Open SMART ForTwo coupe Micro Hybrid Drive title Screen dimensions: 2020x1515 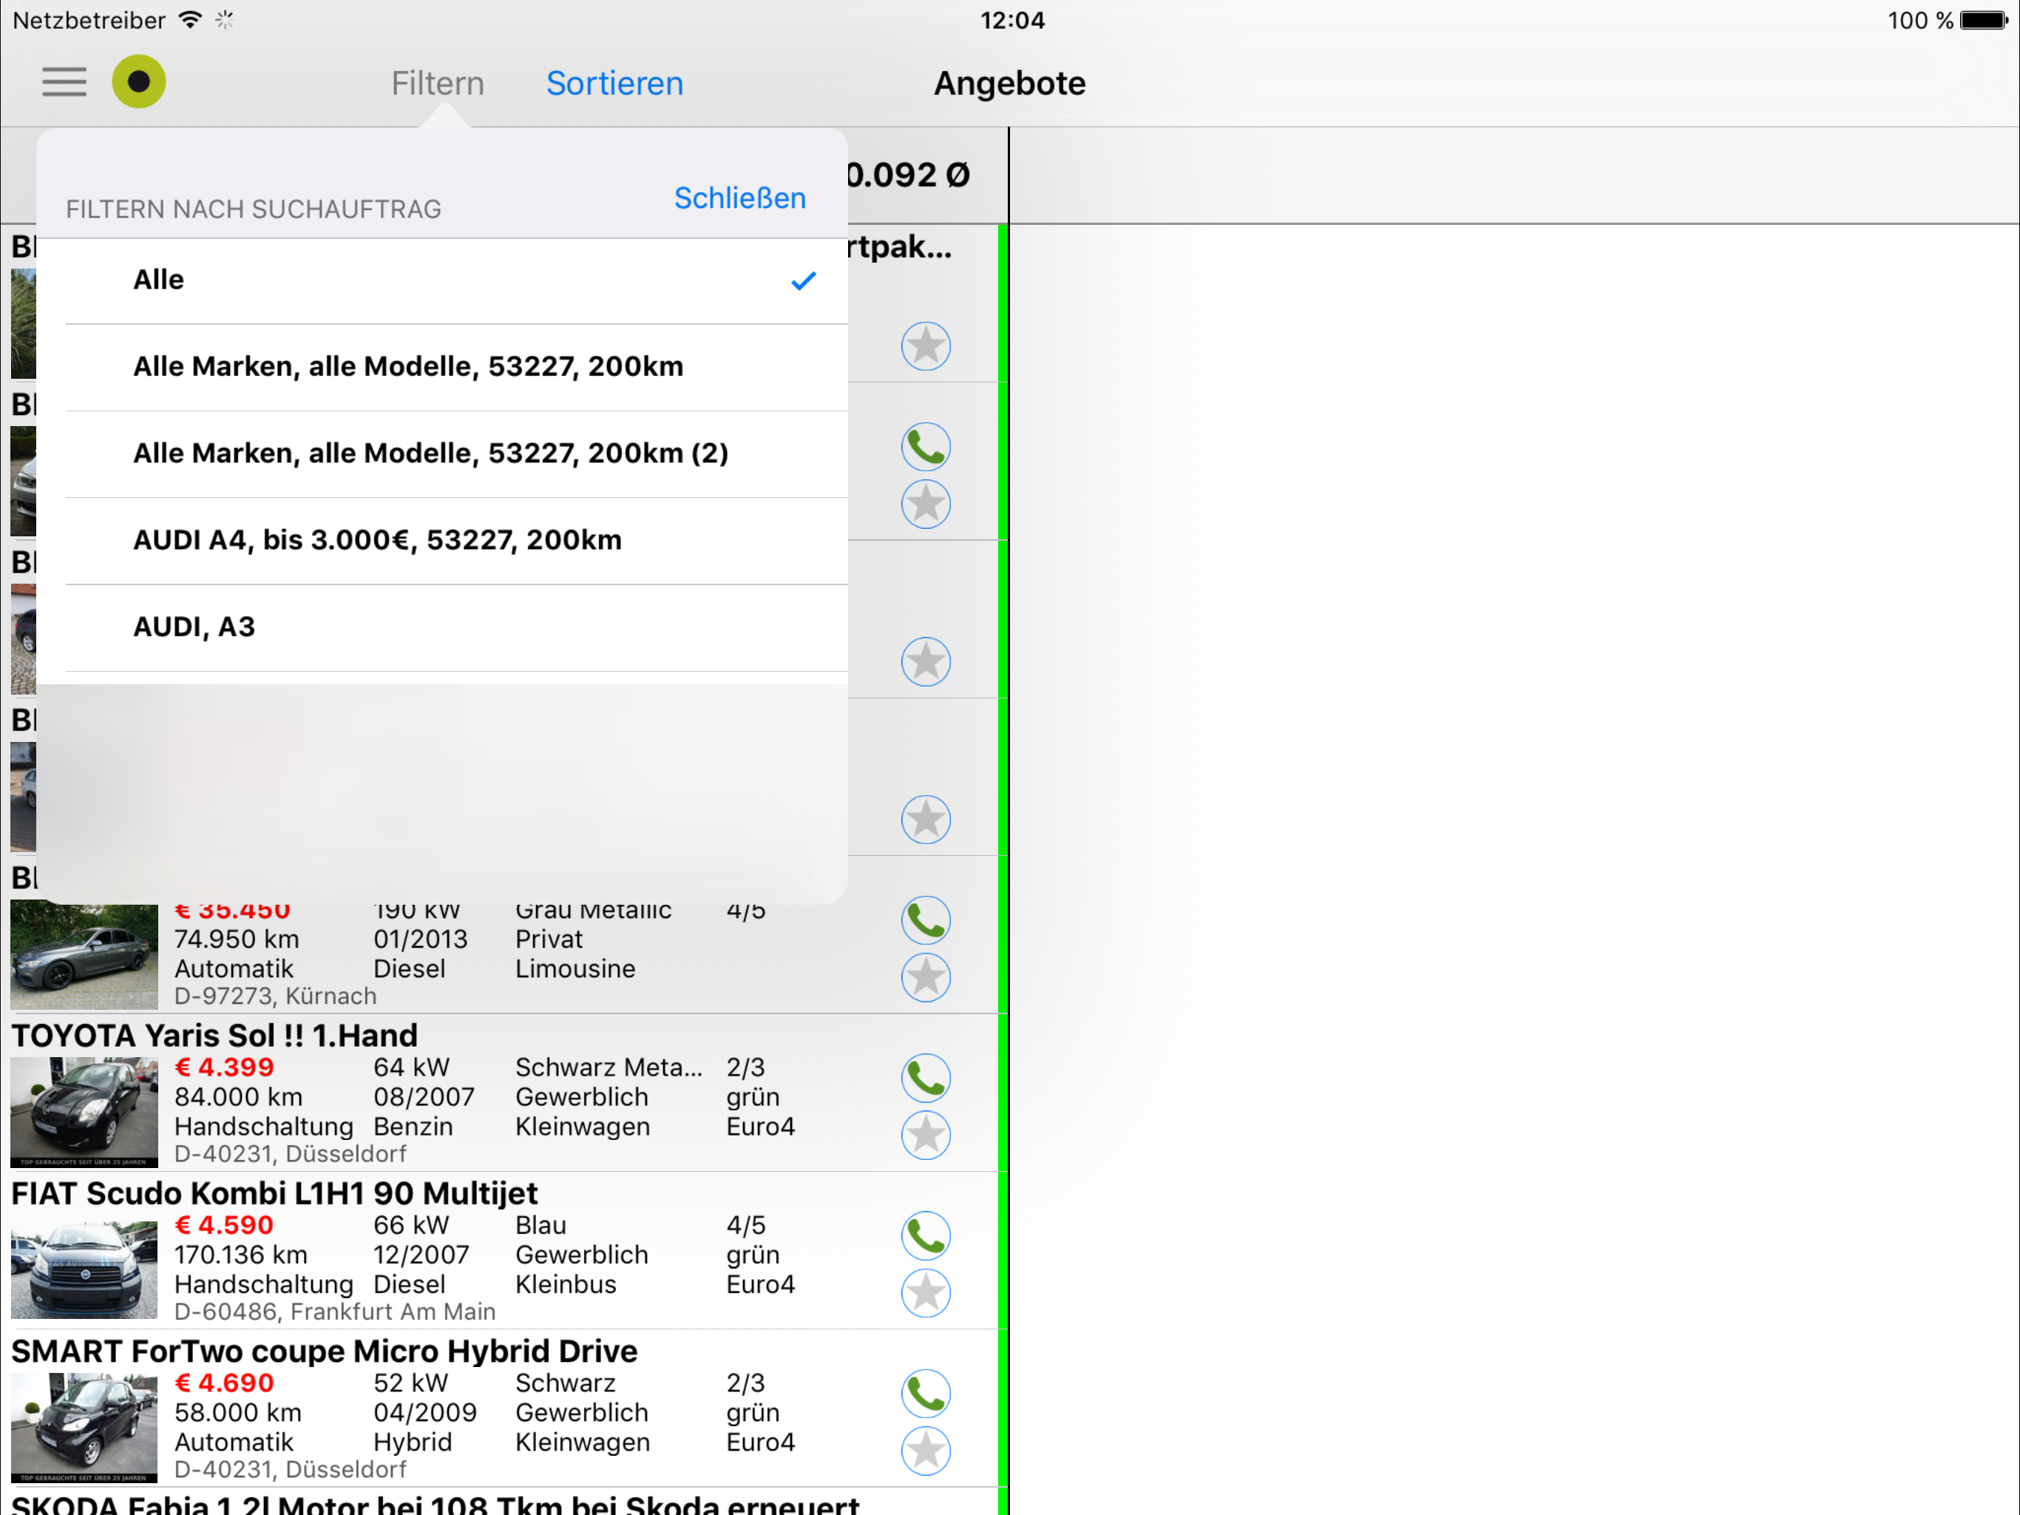click(324, 1352)
